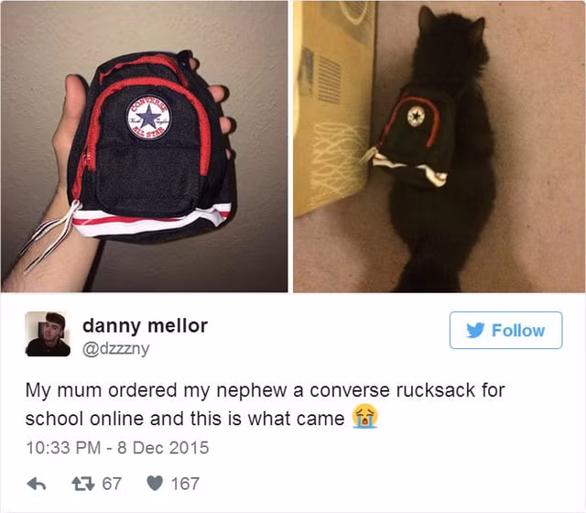Open the photo of tiny backpack in hand
Image resolution: width=586 pixels, height=513 pixels.
coord(145,147)
